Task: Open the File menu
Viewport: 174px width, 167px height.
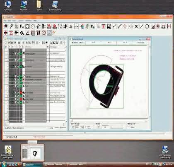Action: point(5,21)
